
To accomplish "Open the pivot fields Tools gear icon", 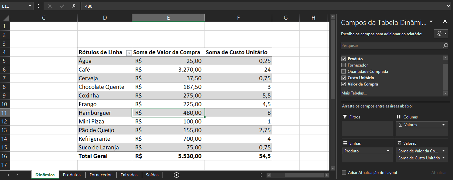I will point(441,34).
